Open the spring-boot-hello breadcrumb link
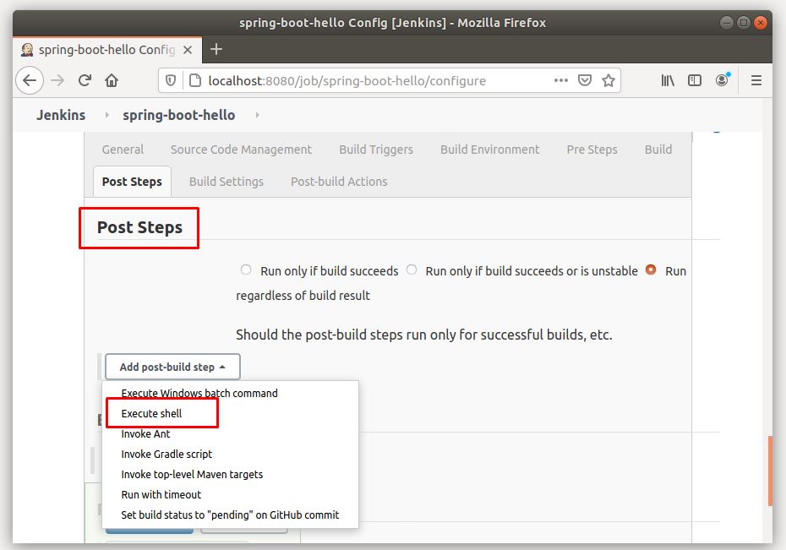The height and width of the screenshot is (550, 786). [179, 115]
